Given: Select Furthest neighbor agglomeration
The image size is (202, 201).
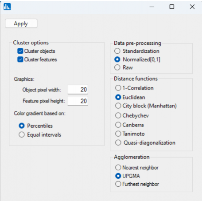Looking at the screenshot, I should point(118,184).
